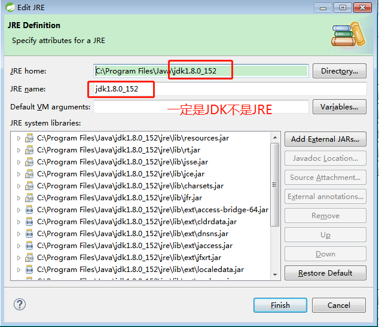This screenshot has width=379, height=327.
Task: Confirm with the Finish button
Action: [x=280, y=305]
